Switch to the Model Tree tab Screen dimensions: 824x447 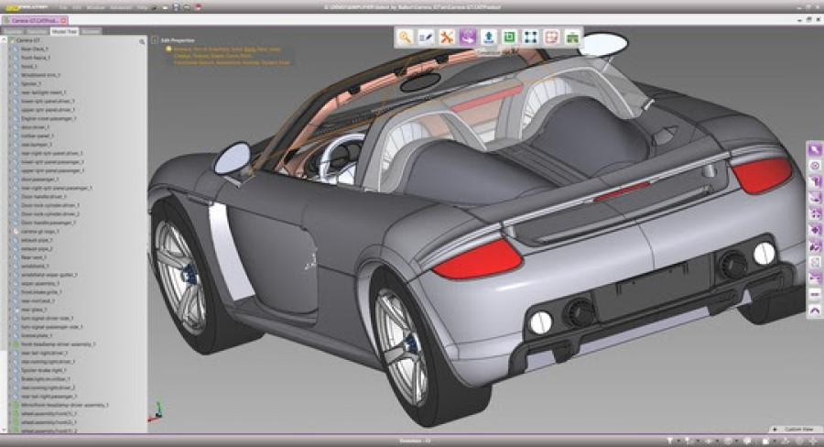point(64,31)
